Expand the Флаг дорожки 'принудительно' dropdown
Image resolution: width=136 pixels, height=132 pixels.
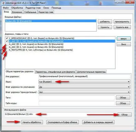pos(84,92)
